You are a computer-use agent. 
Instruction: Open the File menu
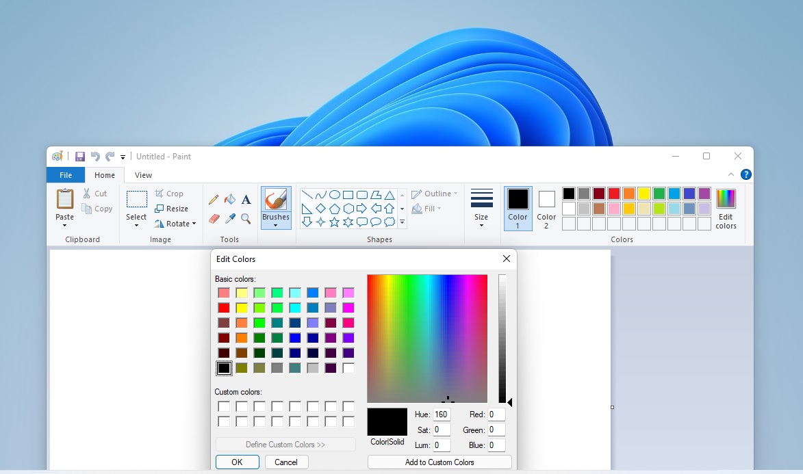(66, 175)
